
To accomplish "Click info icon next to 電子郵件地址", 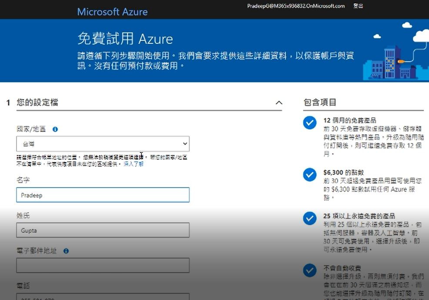I will (66, 251).
